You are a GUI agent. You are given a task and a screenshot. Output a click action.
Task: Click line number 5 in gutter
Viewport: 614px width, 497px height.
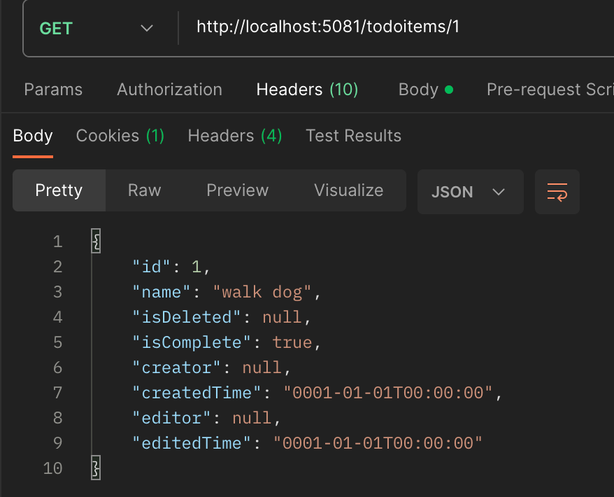[57, 342]
